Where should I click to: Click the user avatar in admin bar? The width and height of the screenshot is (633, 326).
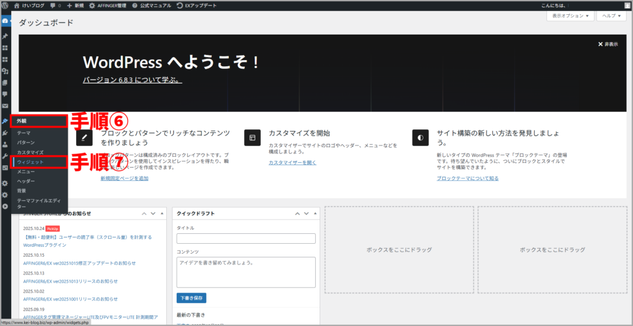pyautogui.click(x=627, y=5)
